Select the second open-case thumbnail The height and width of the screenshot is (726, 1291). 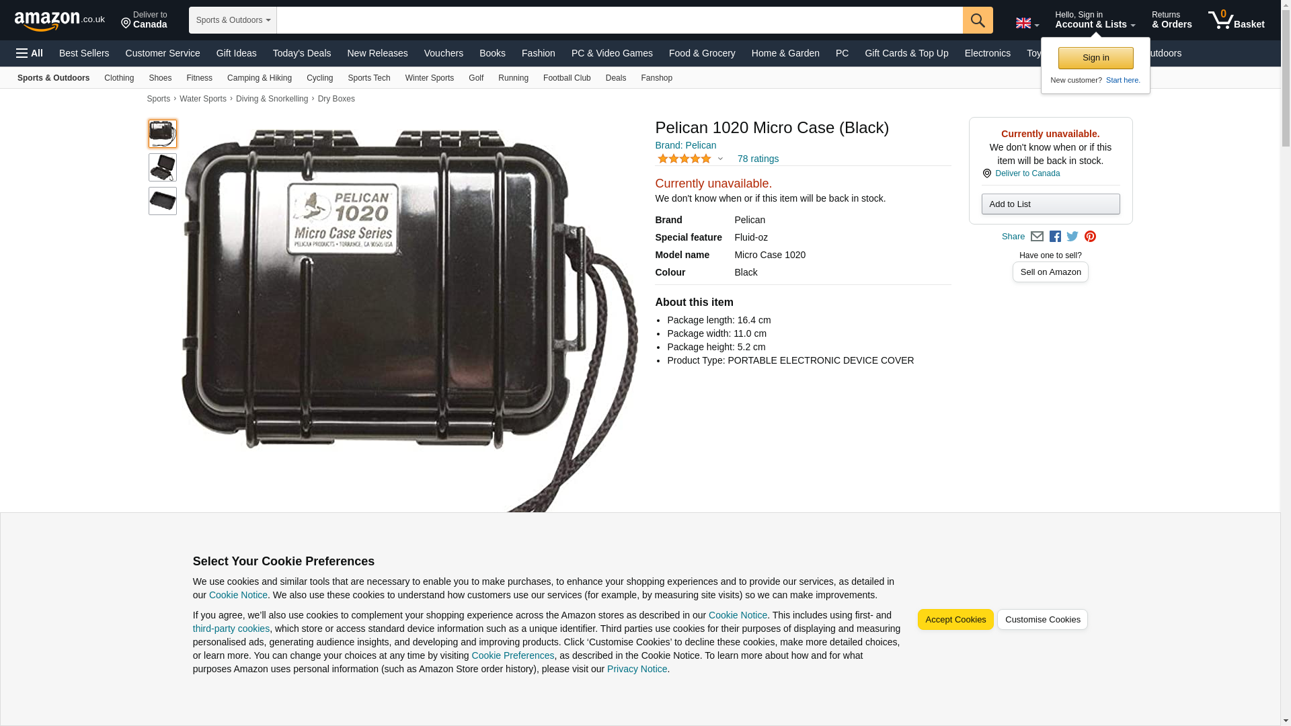(x=163, y=167)
